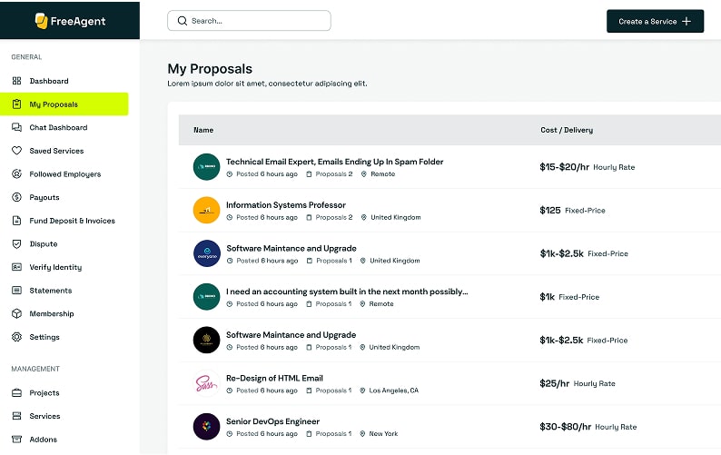Click the Settings gear icon

coord(16,337)
